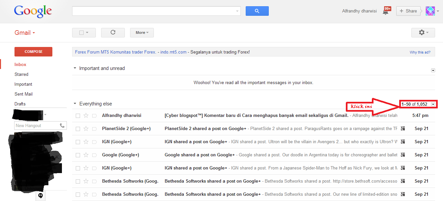Open the Google+ notifications bell
This screenshot has height=201, width=443.
click(385, 11)
